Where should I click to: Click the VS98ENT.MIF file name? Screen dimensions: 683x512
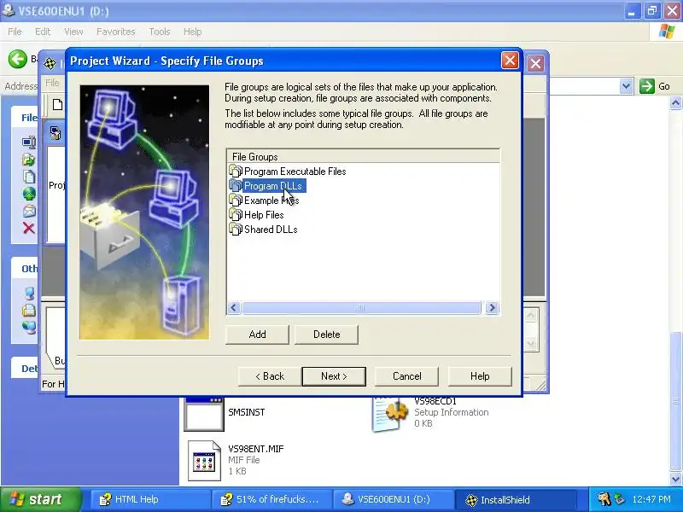click(255, 449)
